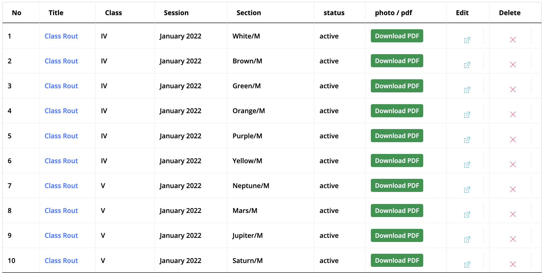Edit the Neptune/M row entry

pyautogui.click(x=467, y=190)
